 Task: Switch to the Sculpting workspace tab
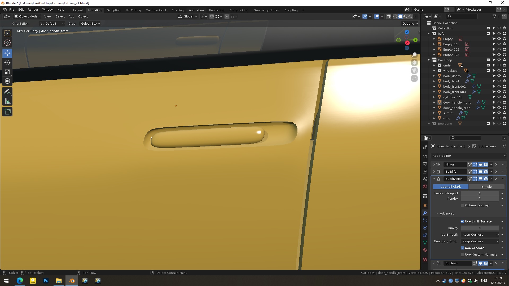[x=113, y=10]
